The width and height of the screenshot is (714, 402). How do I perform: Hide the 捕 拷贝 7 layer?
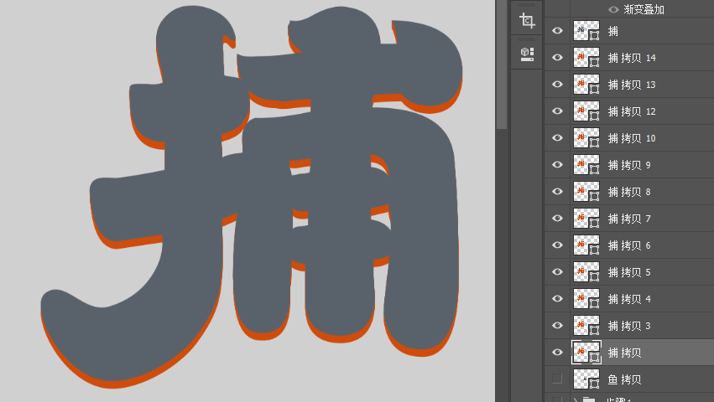[557, 219]
